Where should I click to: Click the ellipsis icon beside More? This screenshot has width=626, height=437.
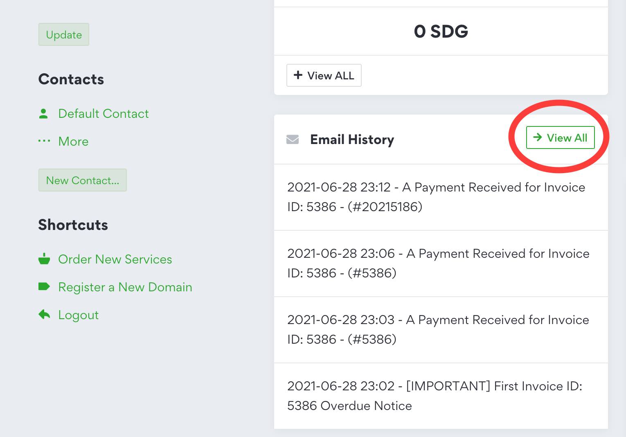pos(44,141)
